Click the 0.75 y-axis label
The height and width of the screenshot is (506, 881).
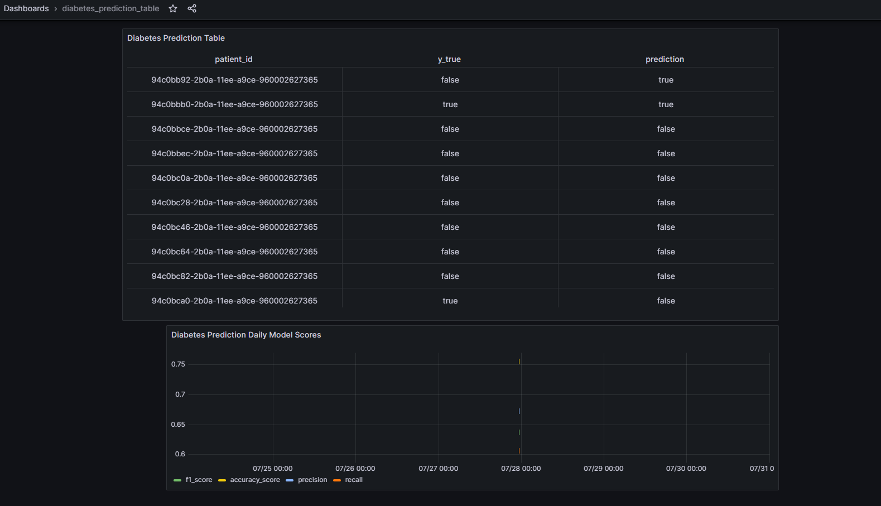[x=178, y=364]
